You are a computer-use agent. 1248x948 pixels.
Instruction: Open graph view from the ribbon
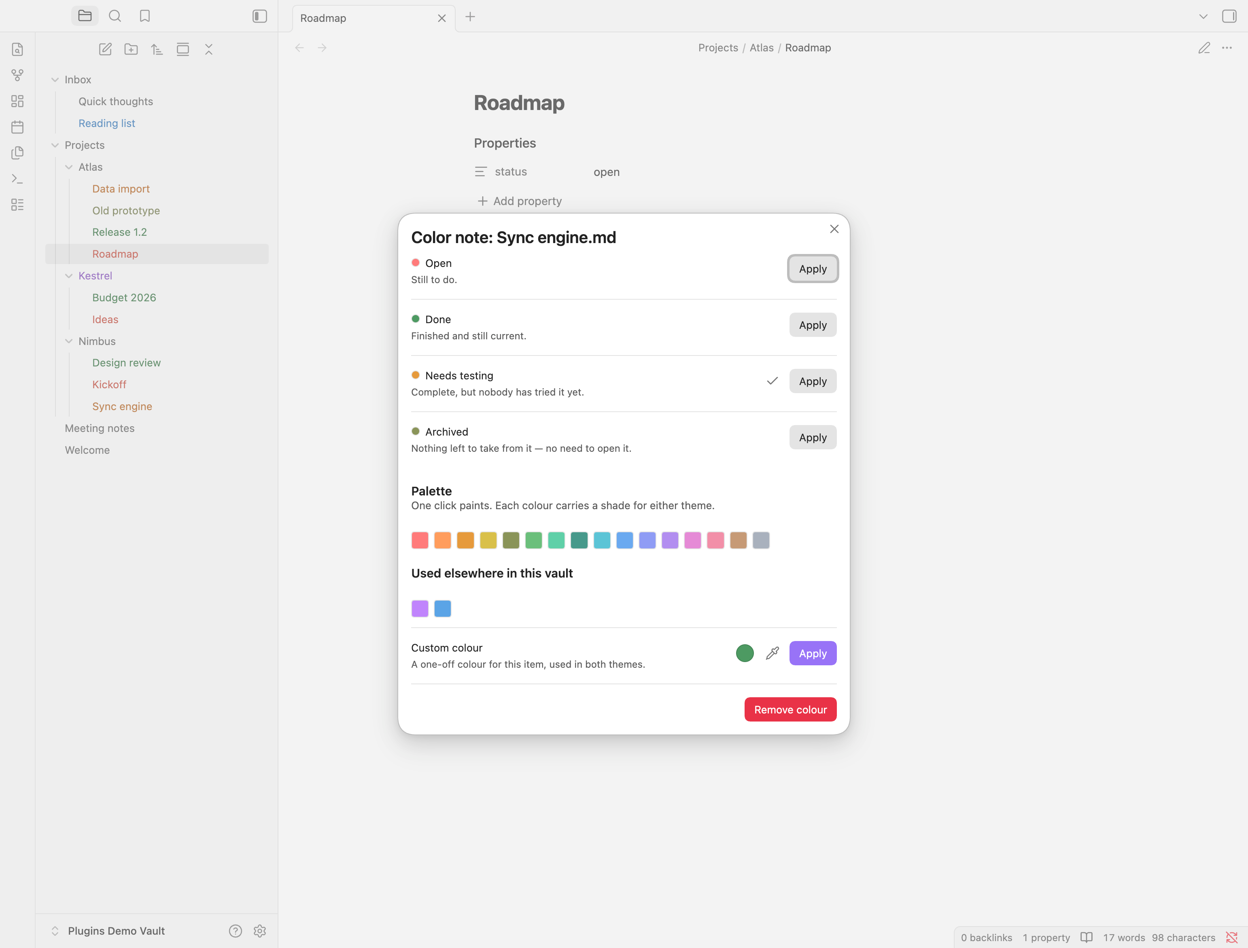17,75
